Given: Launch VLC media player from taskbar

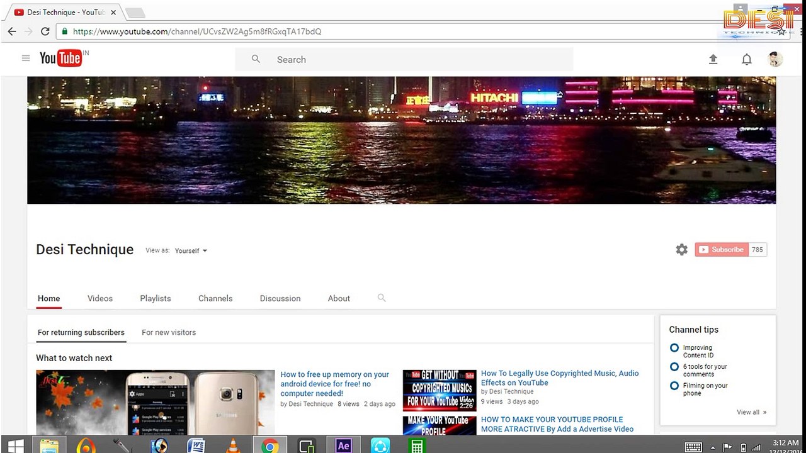Looking at the screenshot, I should [233, 446].
